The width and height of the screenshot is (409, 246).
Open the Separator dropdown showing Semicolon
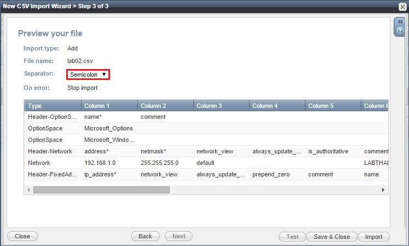[x=88, y=75]
